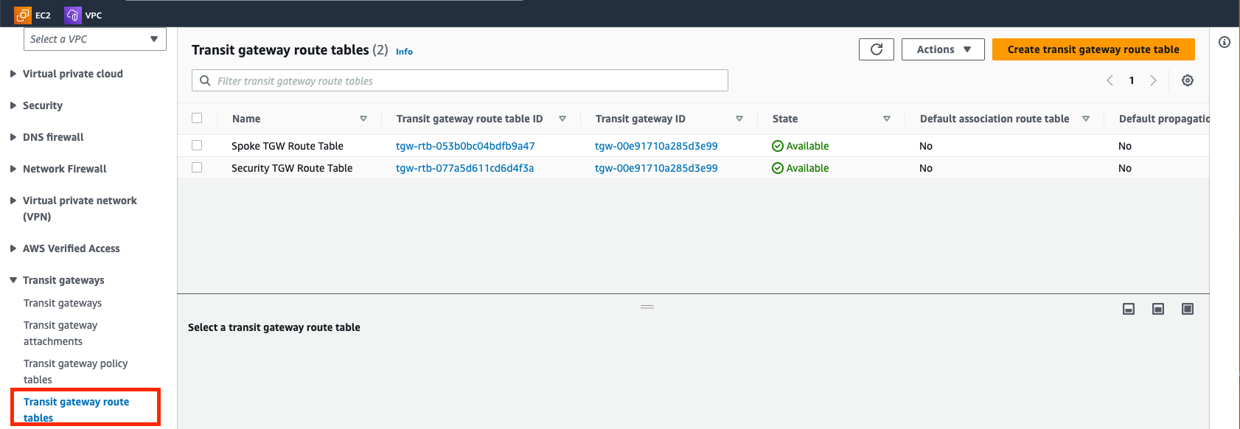Check the Spoke TGW Route Table checkbox
The image size is (1240, 429).
[x=197, y=145]
